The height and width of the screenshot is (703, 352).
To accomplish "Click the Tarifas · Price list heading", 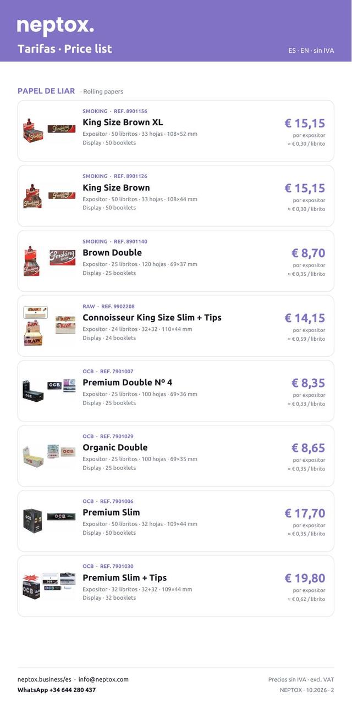I will 65,49.
